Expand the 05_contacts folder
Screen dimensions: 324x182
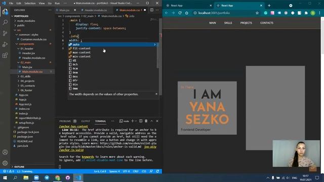click(x=27, y=85)
